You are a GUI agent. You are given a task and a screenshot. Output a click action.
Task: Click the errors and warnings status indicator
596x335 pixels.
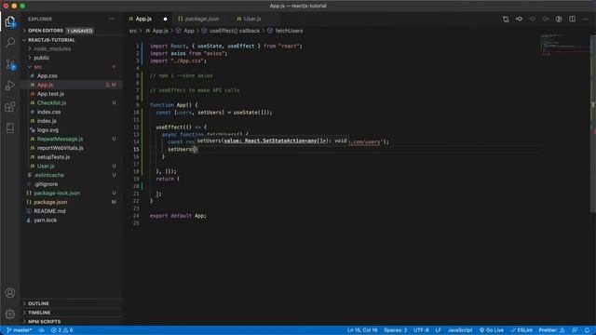[62, 330]
